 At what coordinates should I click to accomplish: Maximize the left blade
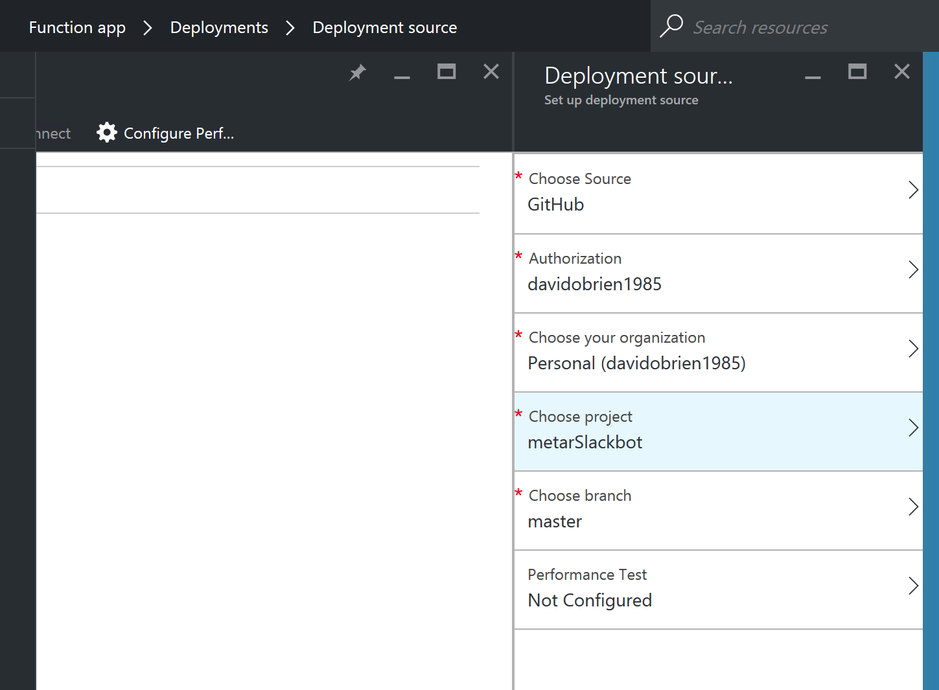(446, 71)
